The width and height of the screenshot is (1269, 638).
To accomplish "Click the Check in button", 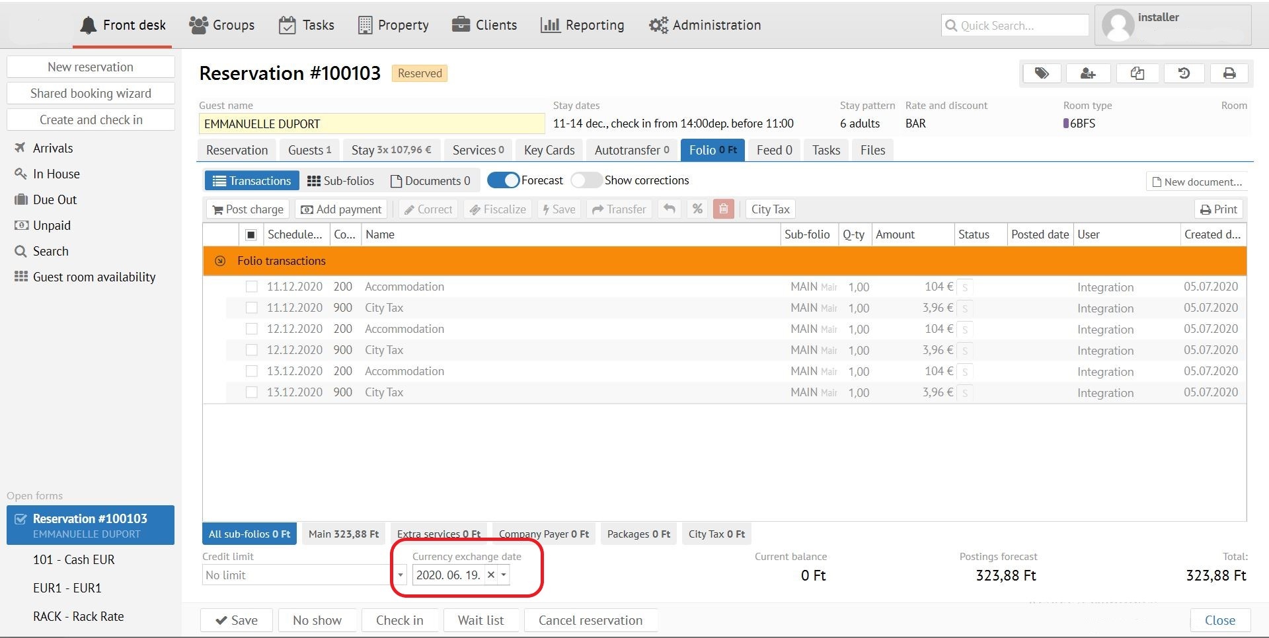I will coord(399,620).
